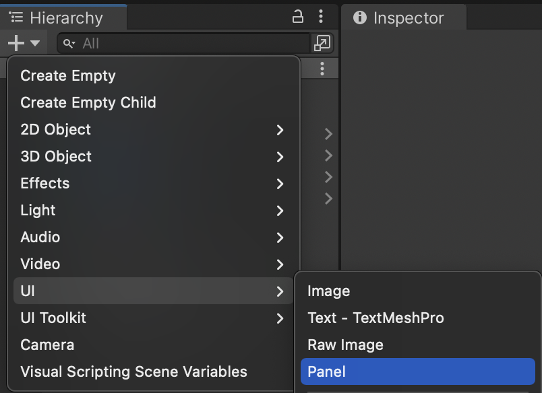Image resolution: width=542 pixels, height=393 pixels.
Task: Choose Camera from the create menu
Action: pos(47,345)
